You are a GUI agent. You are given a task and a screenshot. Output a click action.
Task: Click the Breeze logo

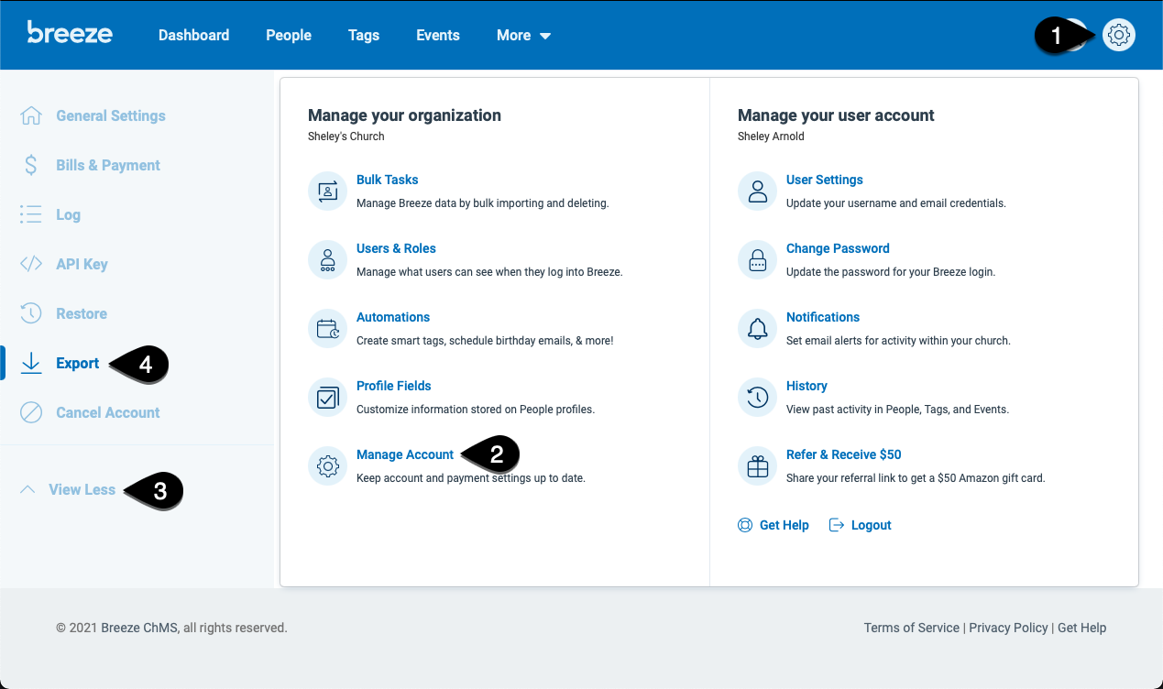pos(70,33)
